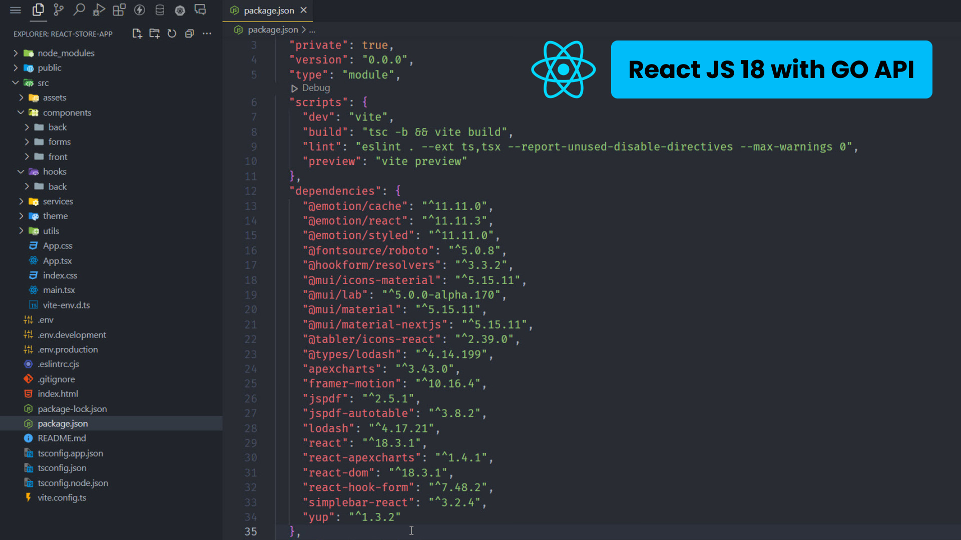
Task: Click the "yup" dependency on line 34
Action: [351, 517]
